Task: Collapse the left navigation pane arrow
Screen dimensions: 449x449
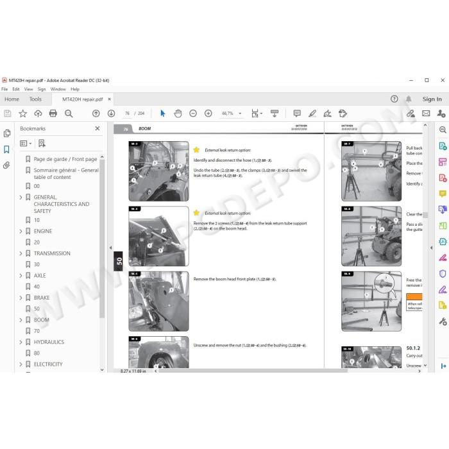Action: [x=110, y=248]
